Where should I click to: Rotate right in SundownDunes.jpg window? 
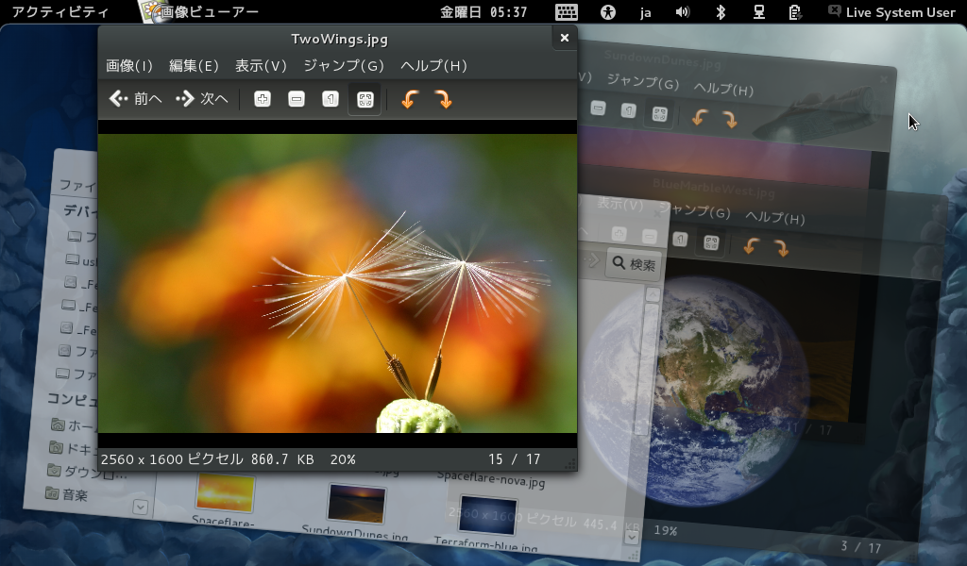(x=730, y=120)
